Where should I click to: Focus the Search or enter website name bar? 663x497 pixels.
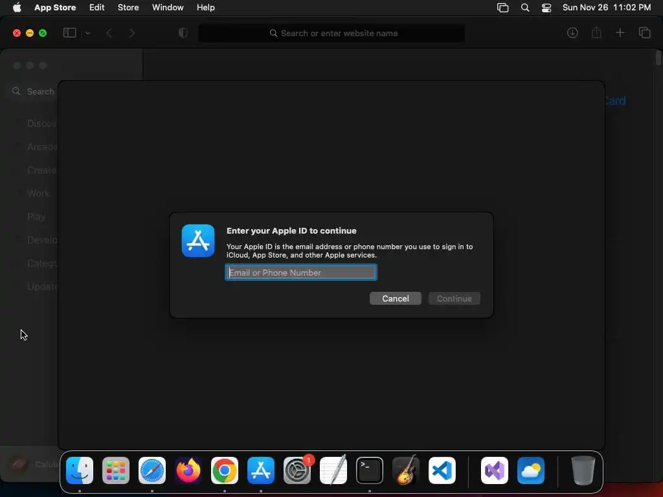pyautogui.click(x=331, y=33)
